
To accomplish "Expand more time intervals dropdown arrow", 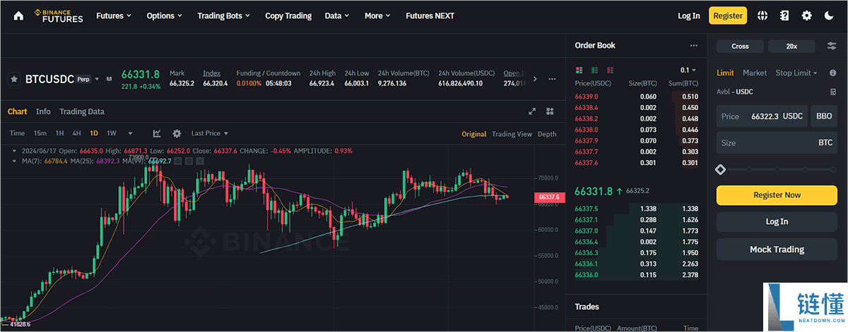I will [x=130, y=133].
